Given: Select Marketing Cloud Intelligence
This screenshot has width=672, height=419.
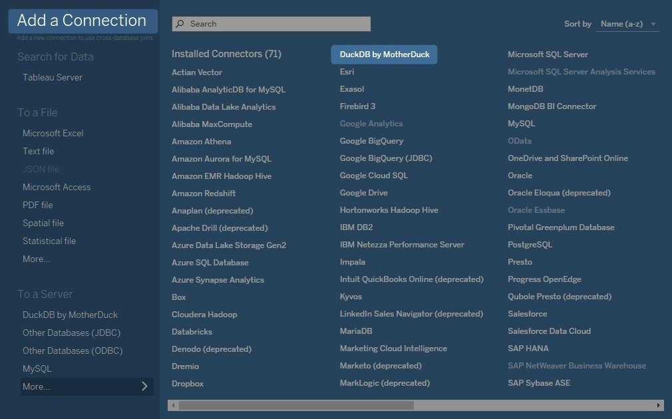Looking at the screenshot, I should pos(393,349).
